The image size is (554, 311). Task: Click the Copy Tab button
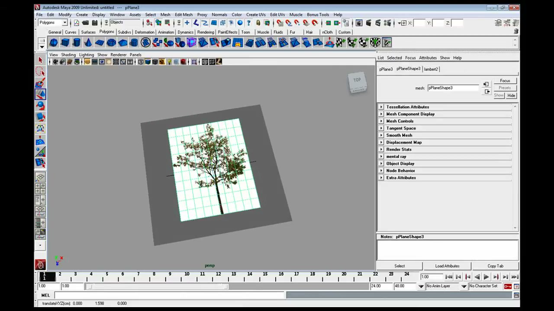tap(495, 266)
